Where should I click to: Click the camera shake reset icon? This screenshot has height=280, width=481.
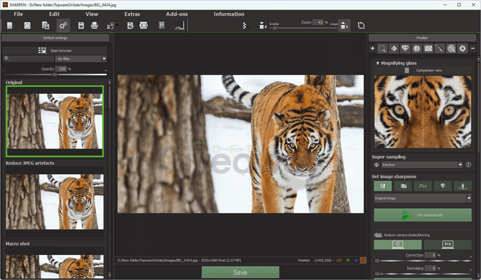click(x=378, y=235)
